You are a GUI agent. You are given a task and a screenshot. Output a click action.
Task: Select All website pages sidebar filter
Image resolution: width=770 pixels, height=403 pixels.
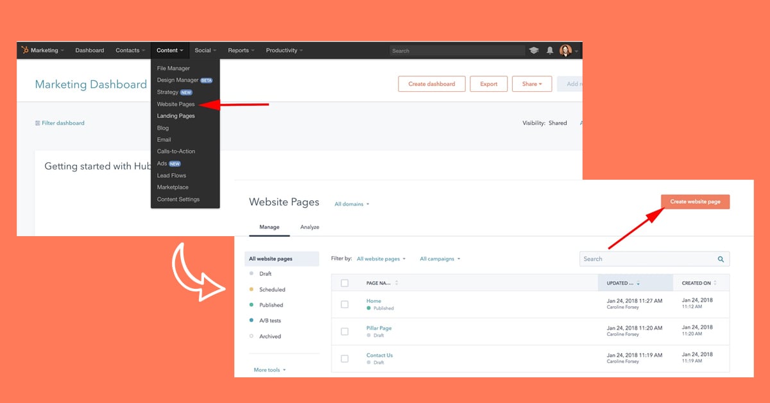[282, 259]
